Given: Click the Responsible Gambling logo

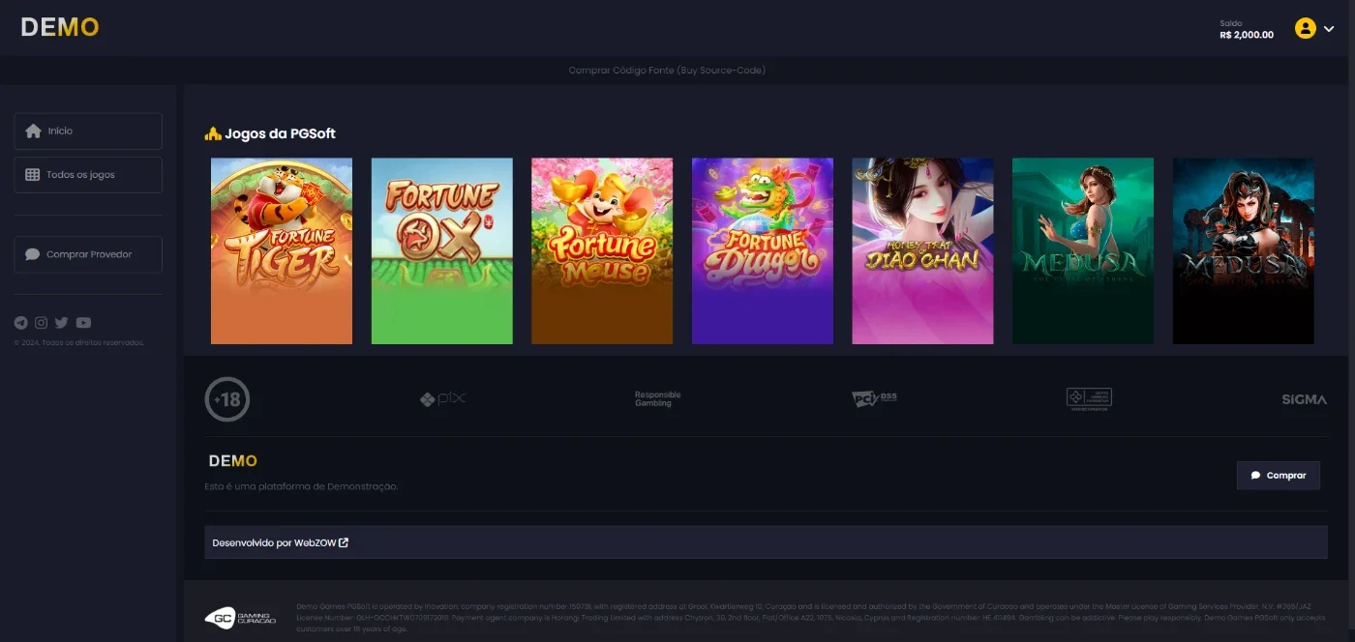Looking at the screenshot, I should pos(658,398).
